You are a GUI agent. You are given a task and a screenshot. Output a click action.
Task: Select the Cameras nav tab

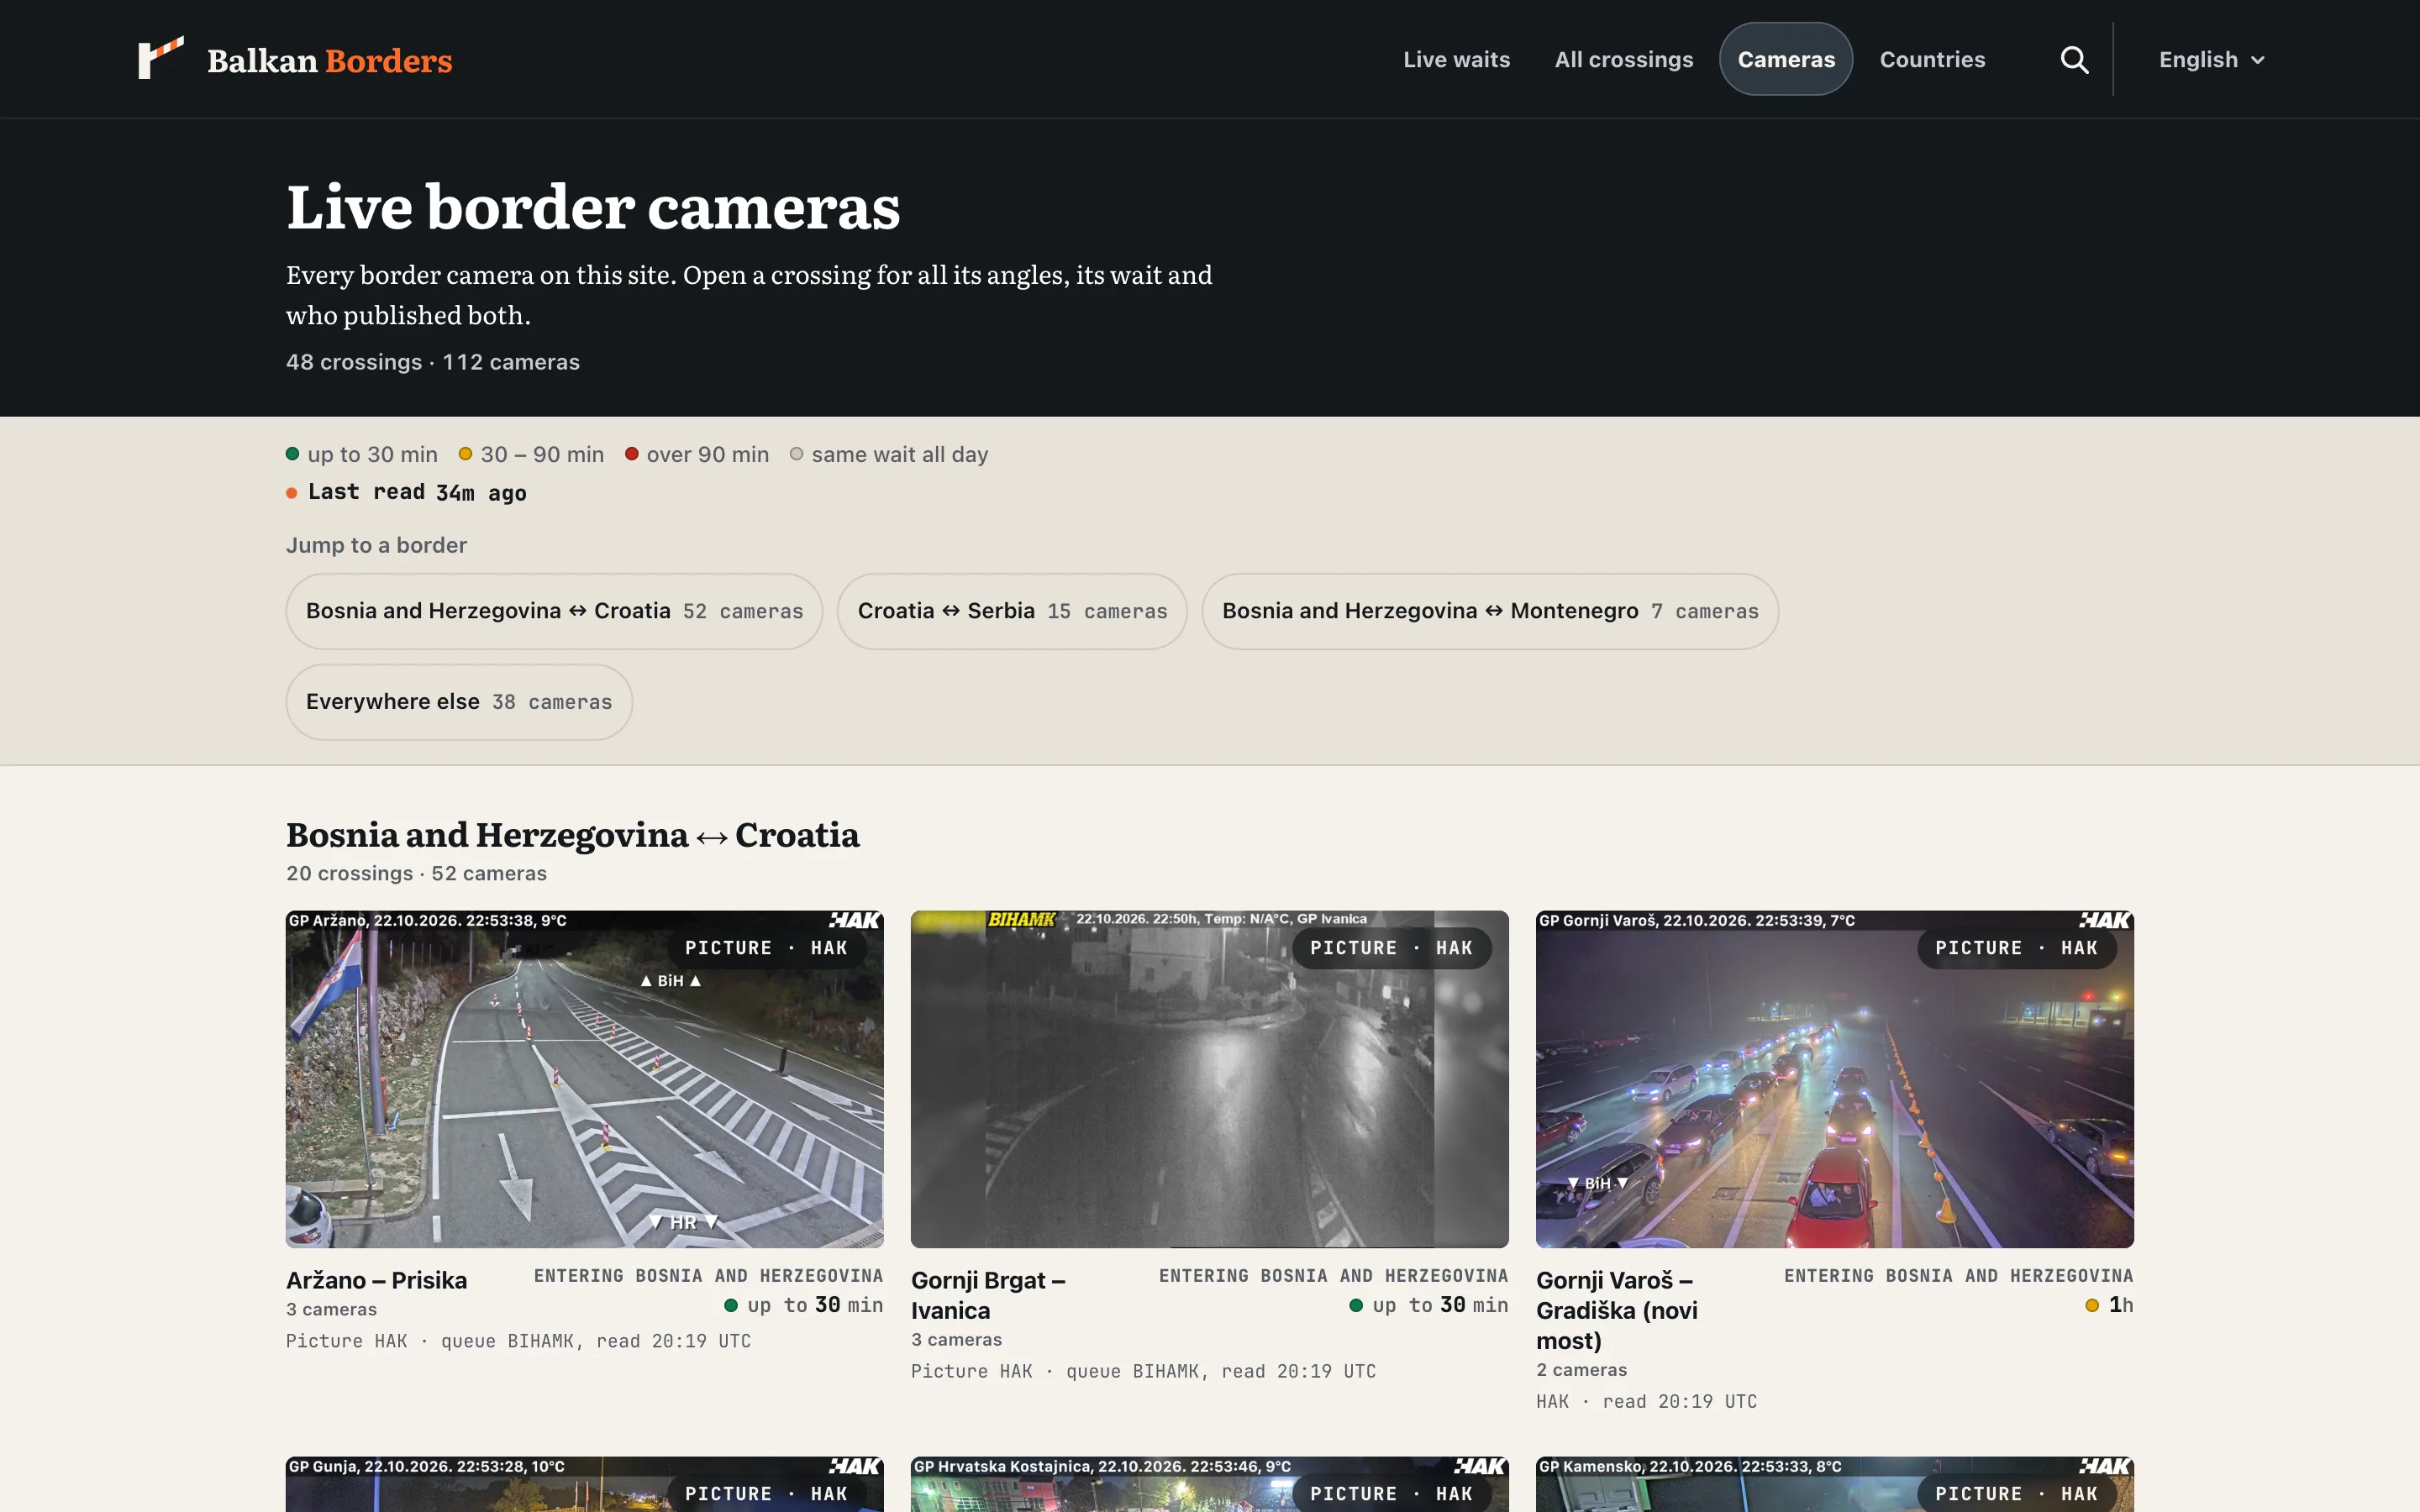[1786, 60]
